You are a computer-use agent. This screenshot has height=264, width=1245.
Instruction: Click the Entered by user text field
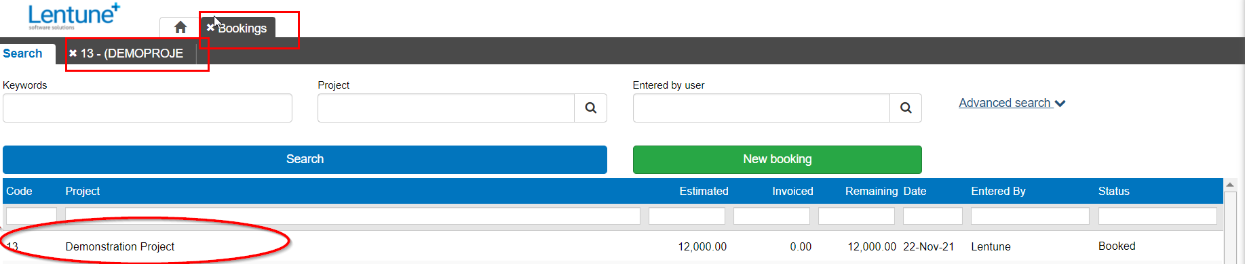point(761,108)
